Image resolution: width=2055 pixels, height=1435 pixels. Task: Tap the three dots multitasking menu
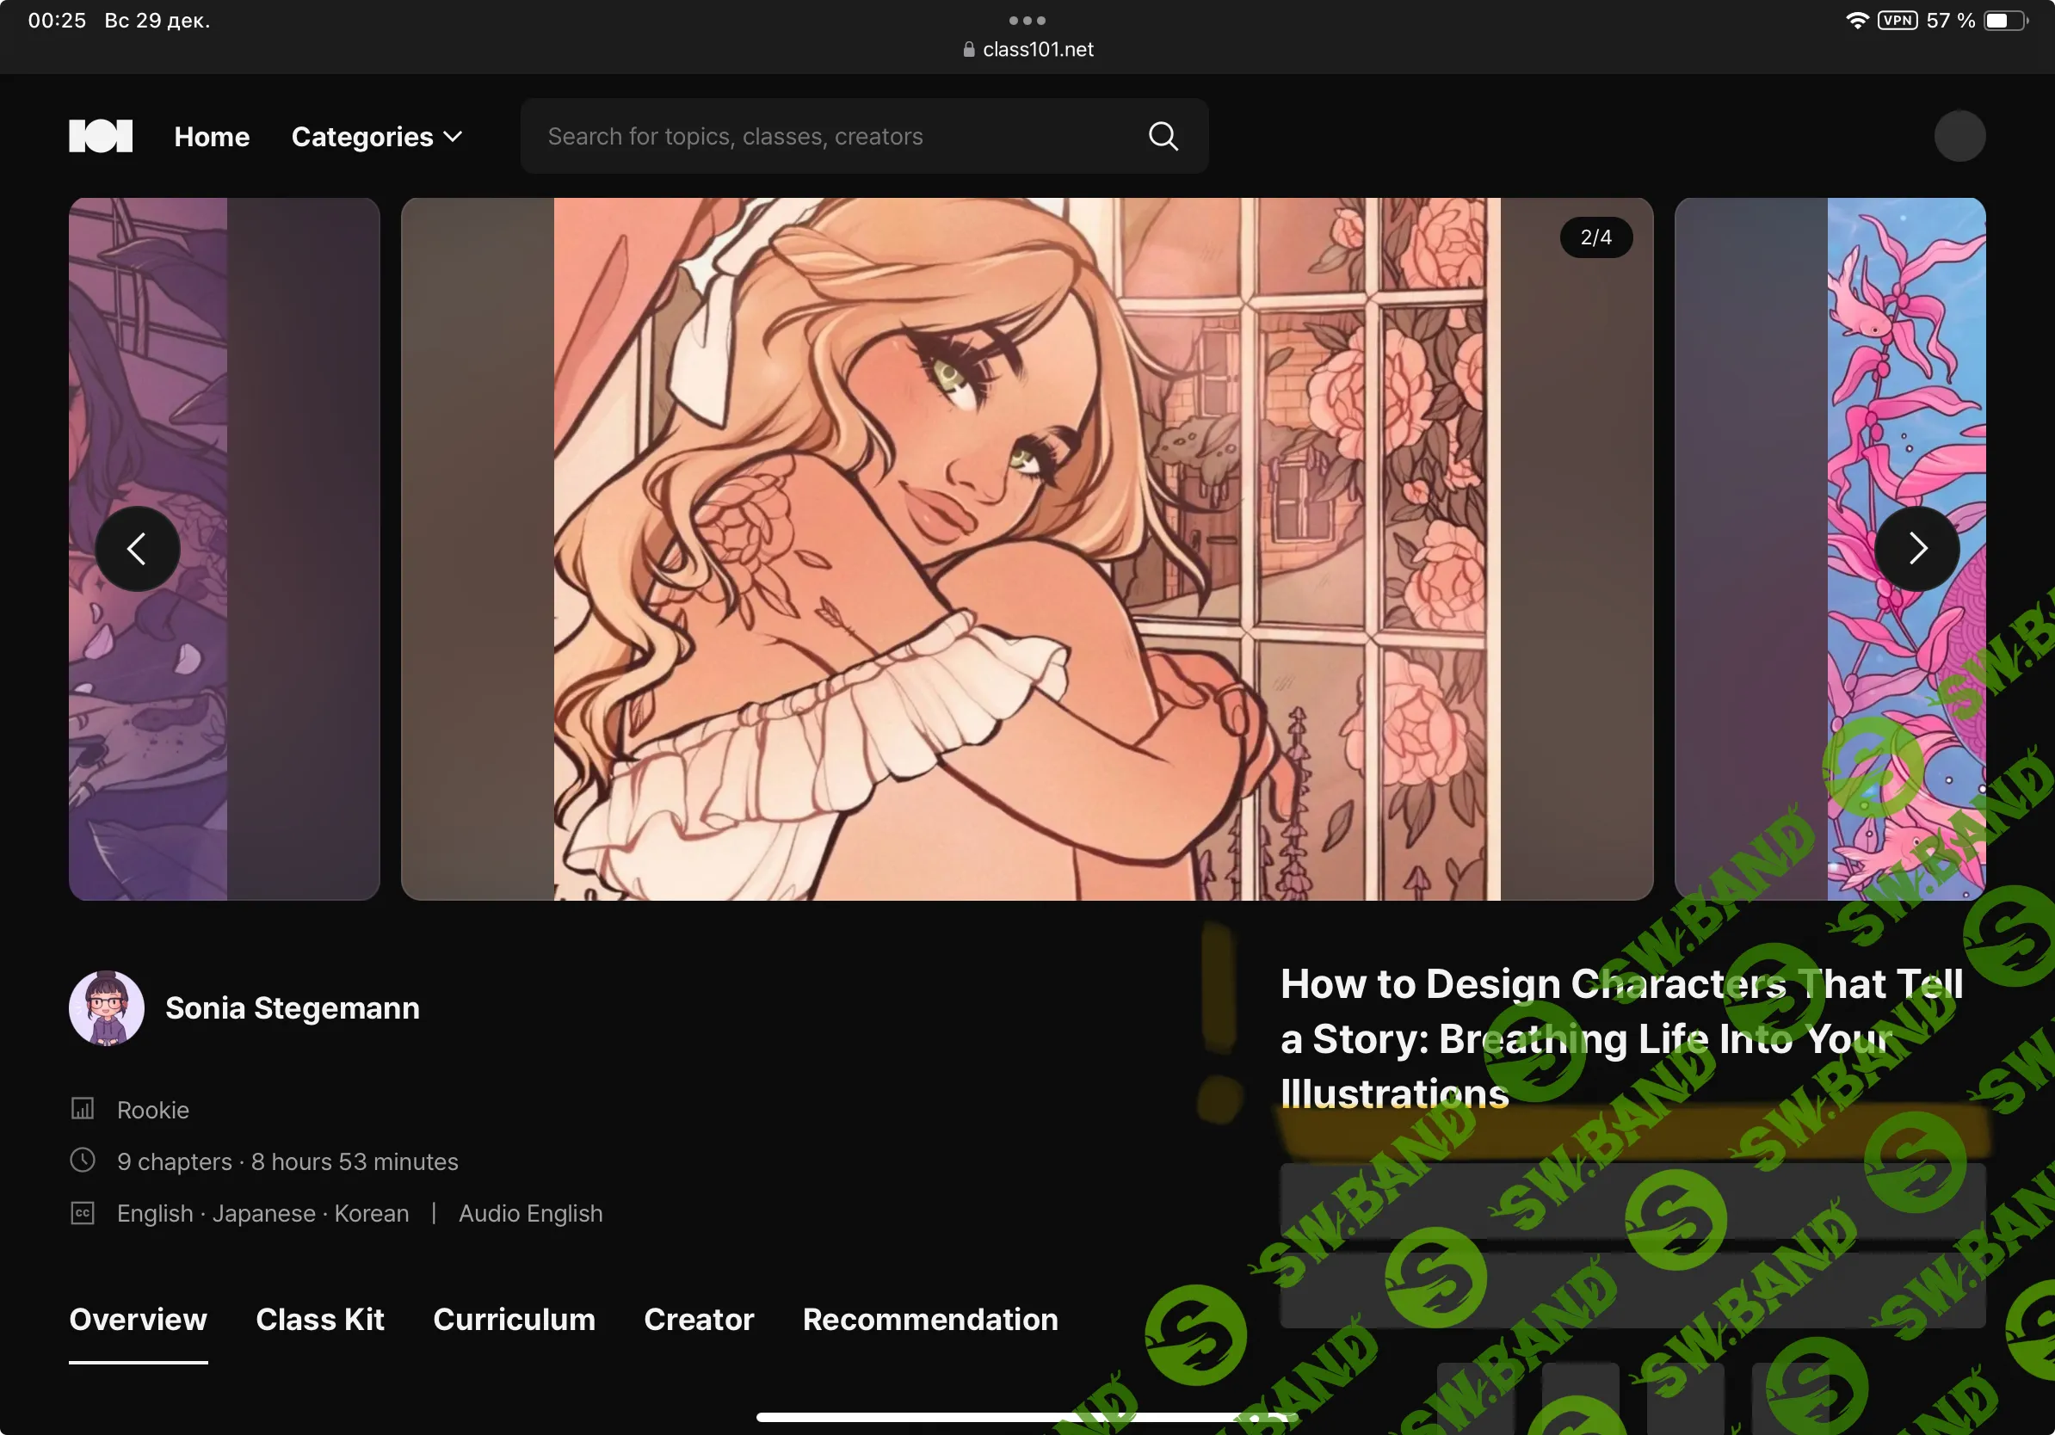pyautogui.click(x=1027, y=20)
